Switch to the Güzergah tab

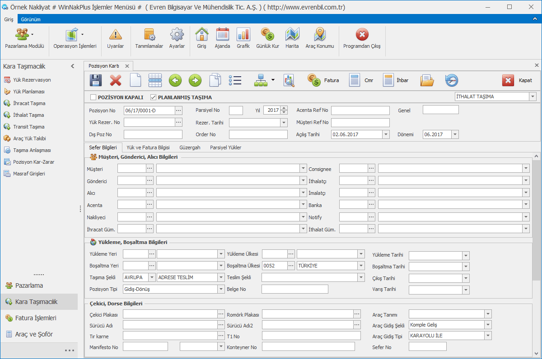pyautogui.click(x=190, y=147)
